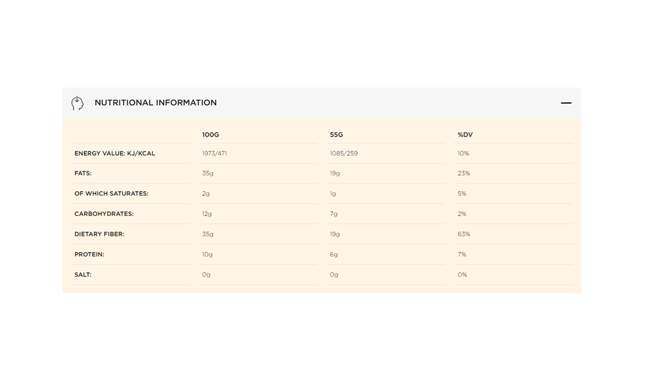Click the Of Which Saturates label
The image size is (649, 378).
coord(111,193)
